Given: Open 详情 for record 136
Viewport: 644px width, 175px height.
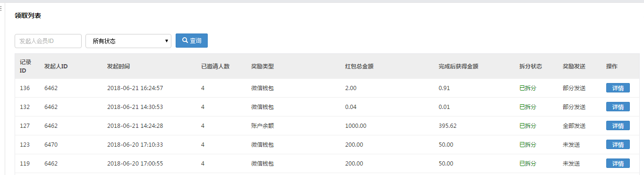Looking at the screenshot, I should [618, 88].
